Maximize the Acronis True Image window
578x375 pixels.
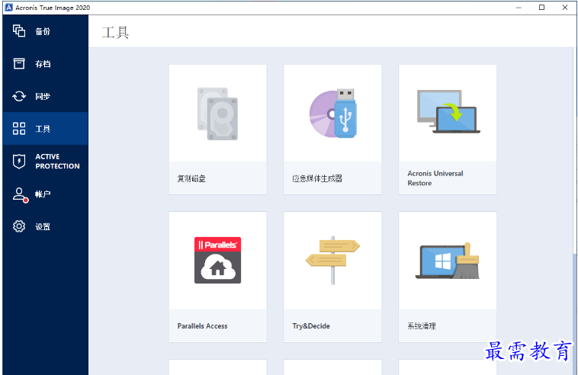pos(541,8)
